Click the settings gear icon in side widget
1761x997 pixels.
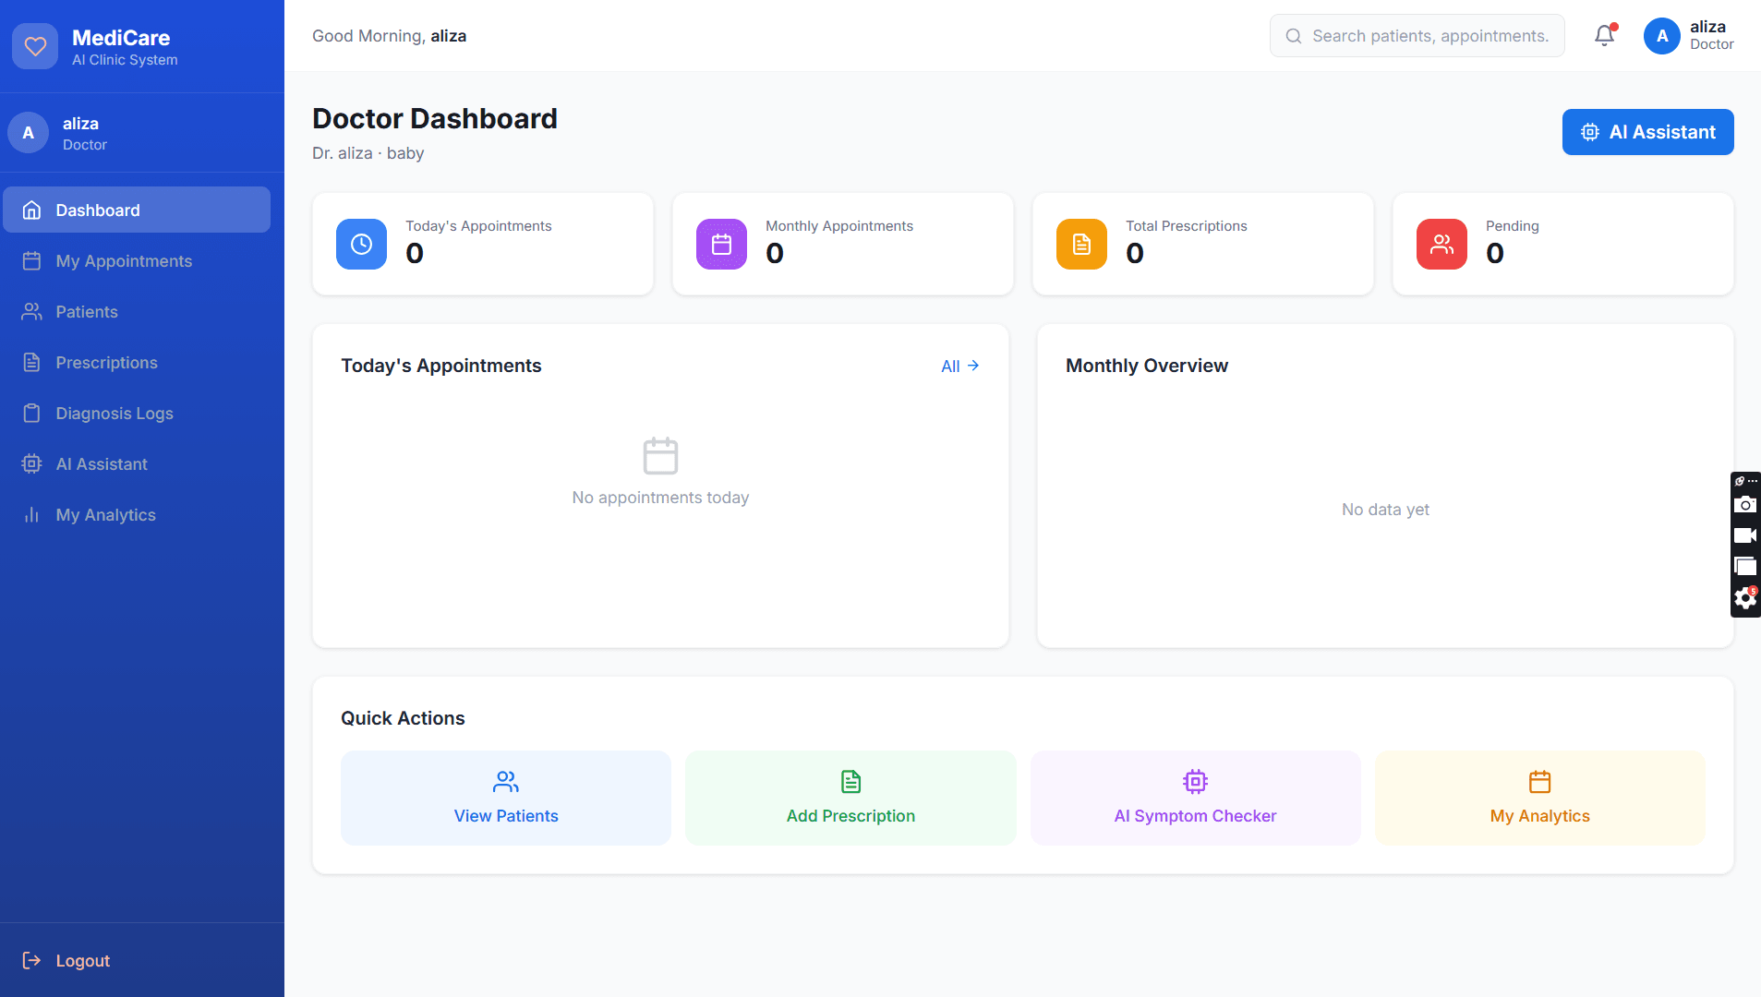click(1744, 598)
